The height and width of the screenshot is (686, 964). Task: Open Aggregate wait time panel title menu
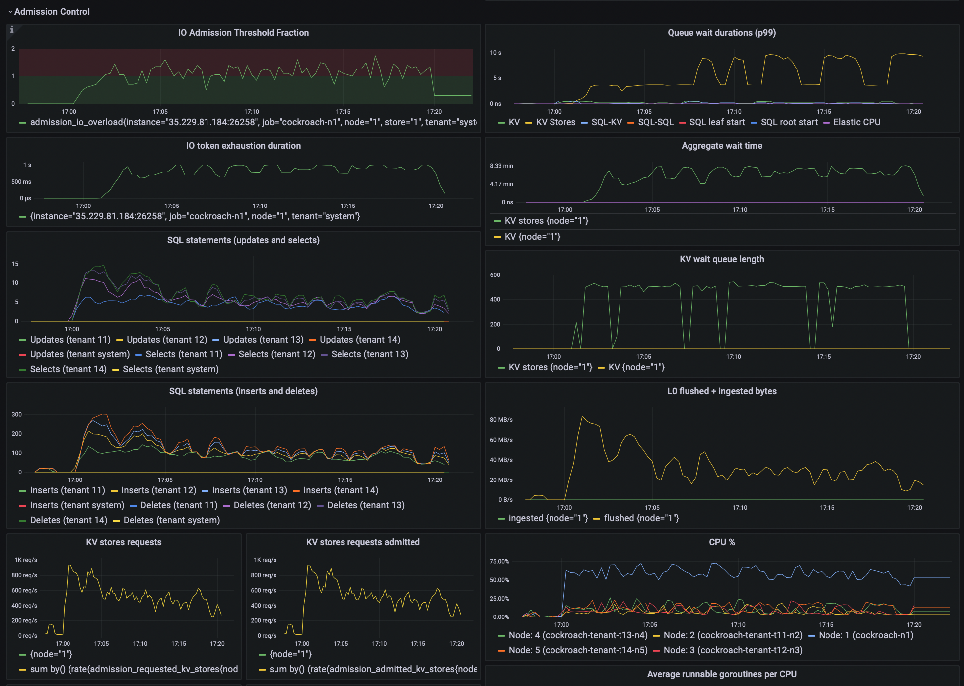click(x=722, y=146)
